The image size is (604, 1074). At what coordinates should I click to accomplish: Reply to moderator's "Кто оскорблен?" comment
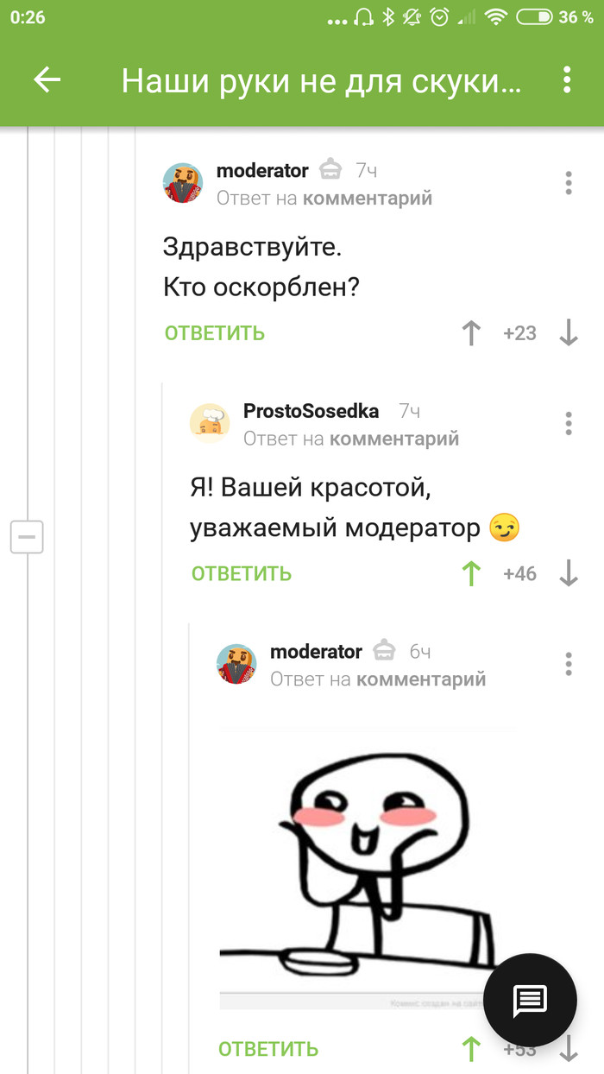pyautogui.click(x=215, y=333)
